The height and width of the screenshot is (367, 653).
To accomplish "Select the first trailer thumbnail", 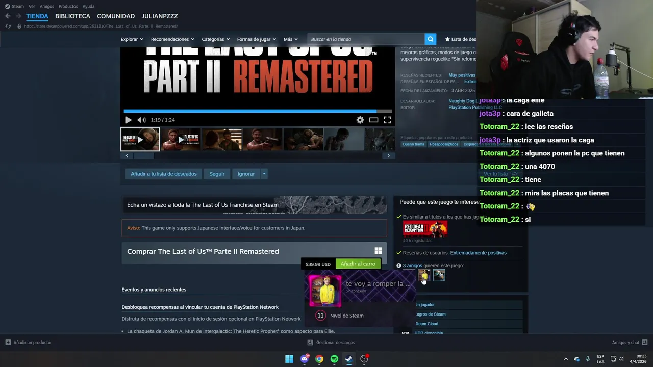I will pos(140,139).
